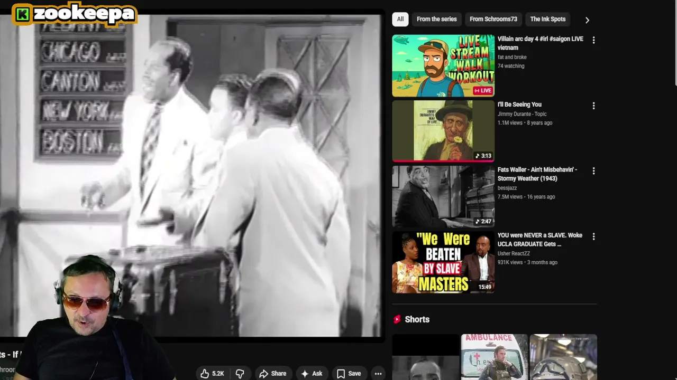Click YOU were NEVER a SLAVE title
The height and width of the screenshot is (380, 677).
[540, 240]
